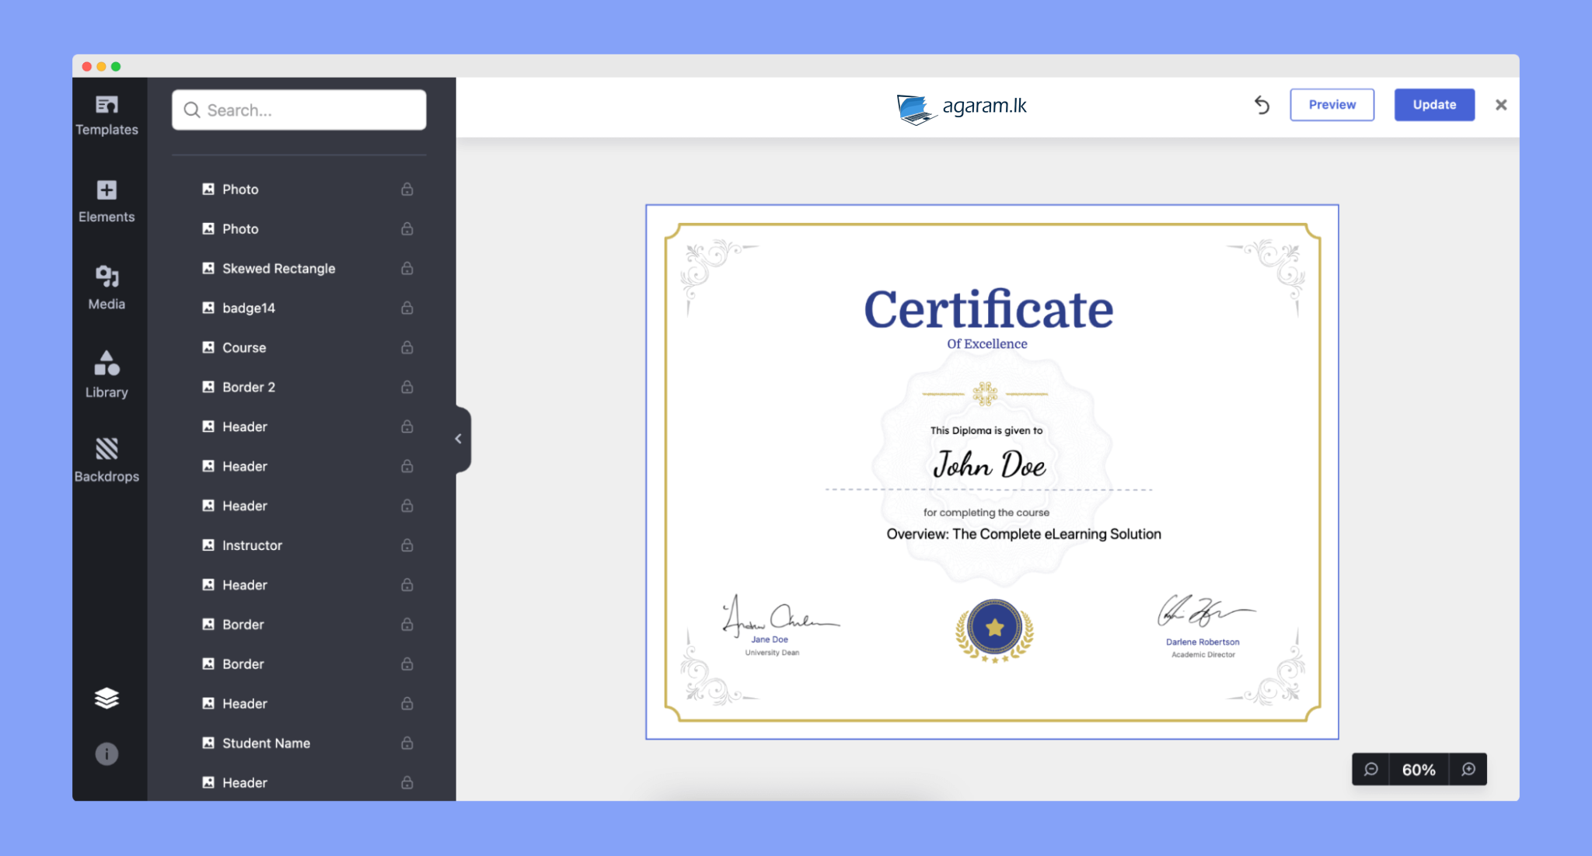The height and width of the screenshot is (856, 1592).
Task: Select the Course layer
Action: [x=244, y=347]
